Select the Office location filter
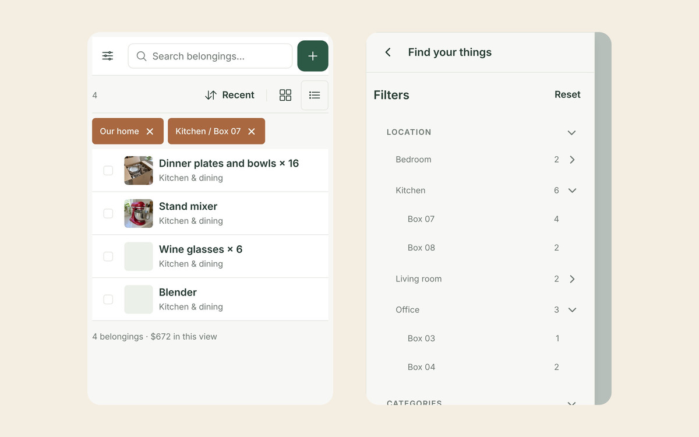The width and height of the screenshot is (699, 437). pyautogui.click(x=408, y=310)
